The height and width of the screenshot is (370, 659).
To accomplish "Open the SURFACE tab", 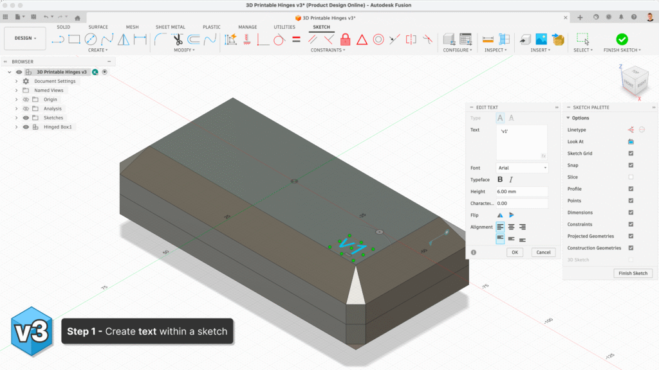I will click(x=98, y=27).
